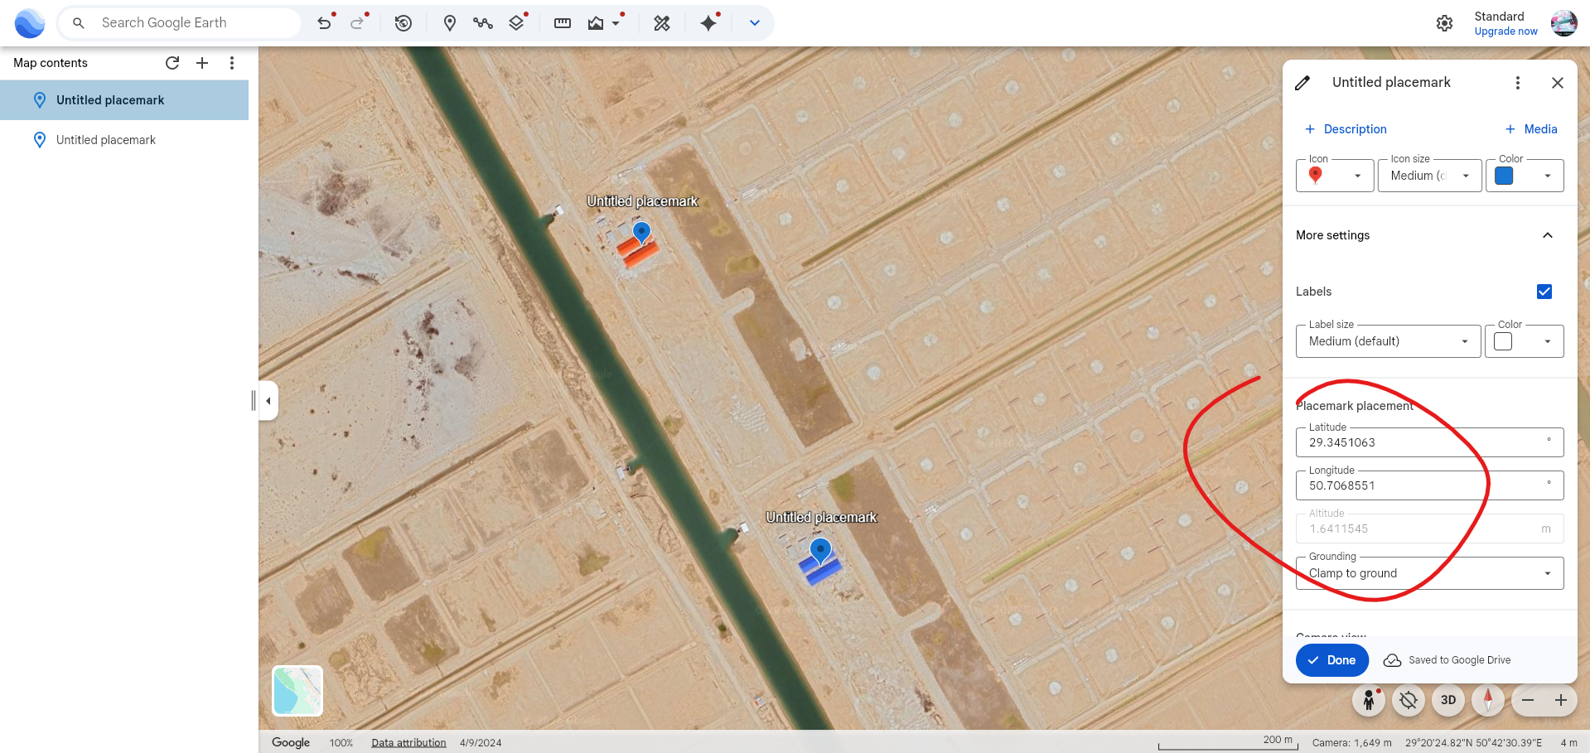
Task: Select the highlighted Untitled placemark row
Action: [x=124, y=100]
